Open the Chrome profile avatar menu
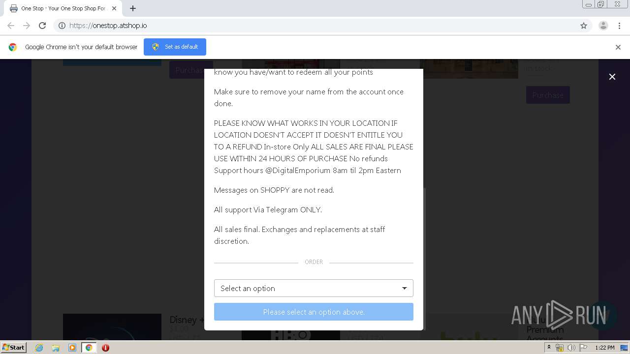 [603, 26]
